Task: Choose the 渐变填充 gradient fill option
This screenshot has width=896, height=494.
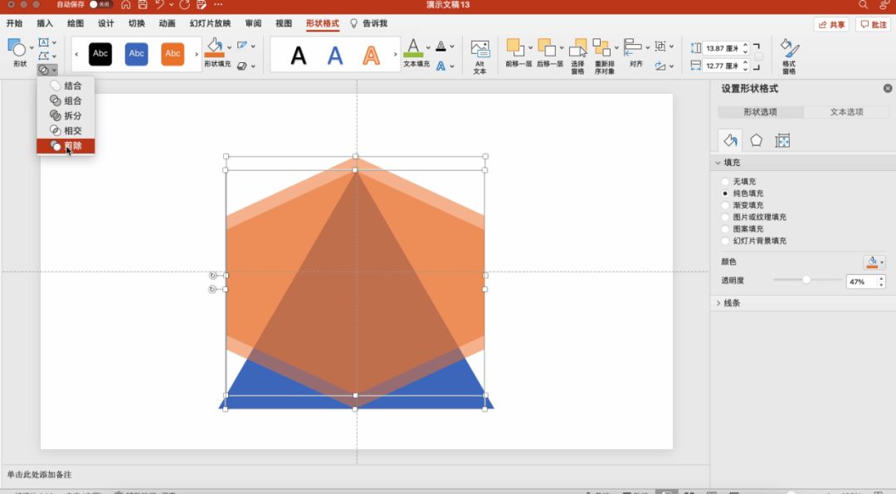Action: [726, 205]
